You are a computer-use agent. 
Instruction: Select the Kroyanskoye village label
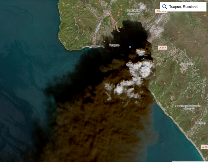[x=187, y=64]
